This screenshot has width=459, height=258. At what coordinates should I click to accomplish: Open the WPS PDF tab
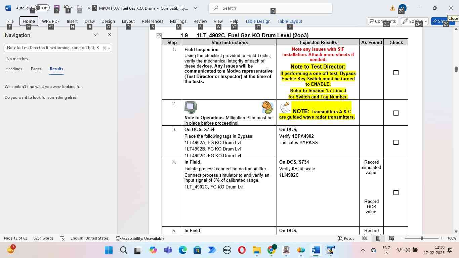click(51, 21)
